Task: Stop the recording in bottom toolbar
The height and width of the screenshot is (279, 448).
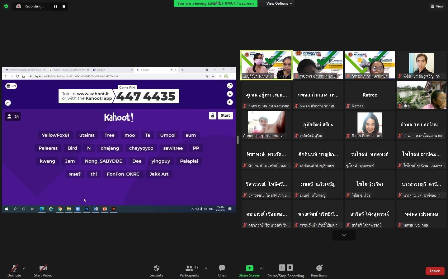Action: pos(290,268)
